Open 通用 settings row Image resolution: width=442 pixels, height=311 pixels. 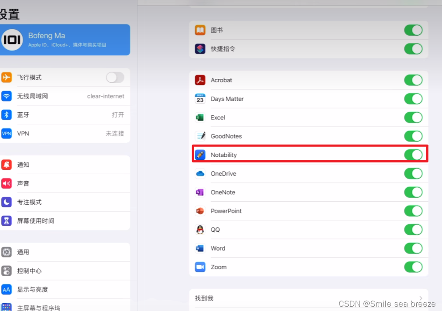pyautogui.click(x=65, y=252)
